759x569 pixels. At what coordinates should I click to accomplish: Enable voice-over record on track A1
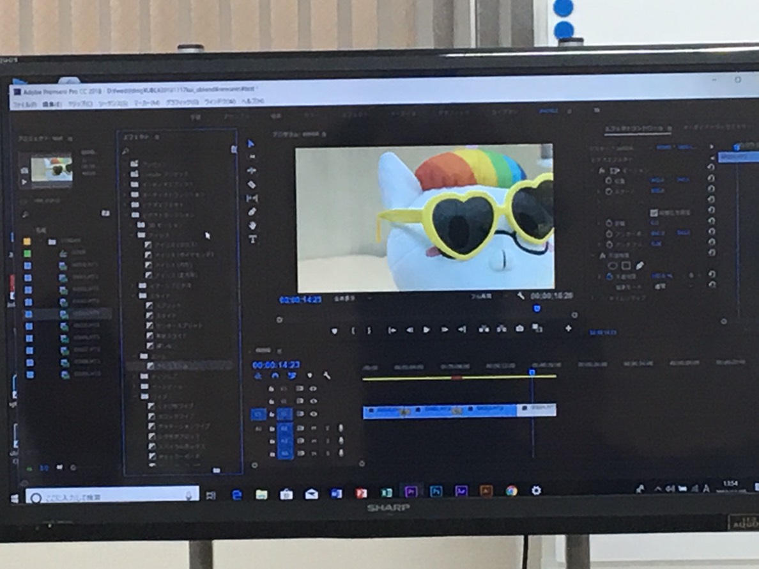pyautogui.click(x=341, y=428)
